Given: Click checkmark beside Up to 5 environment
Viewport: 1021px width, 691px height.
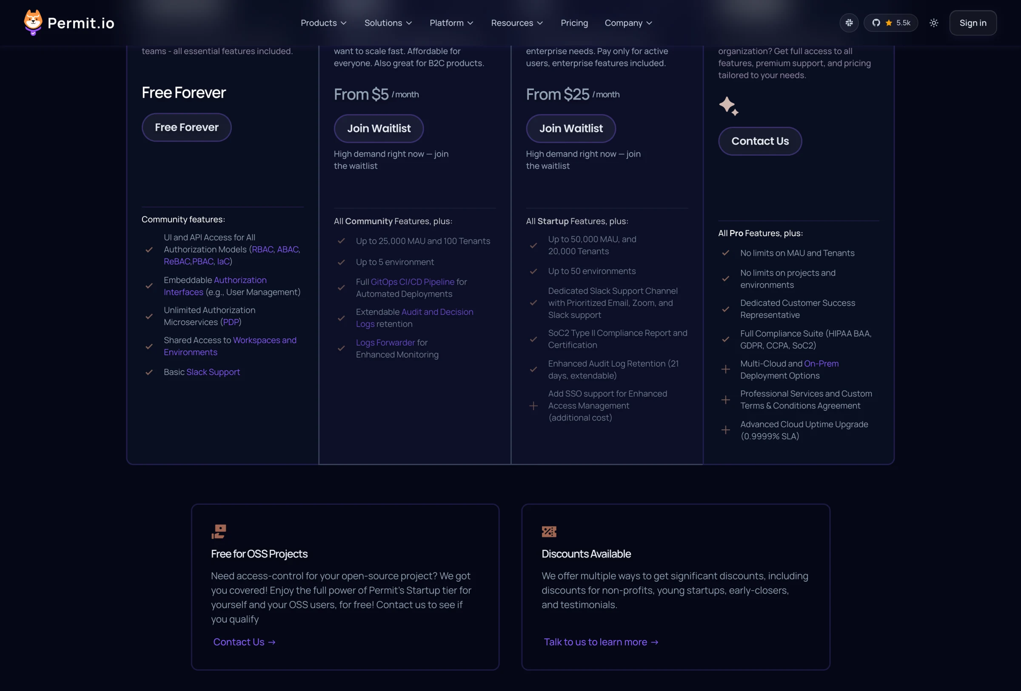Looking at the screenshot, I should click(x=341, y=263).
